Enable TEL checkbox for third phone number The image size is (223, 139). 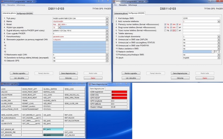[165, 30]
